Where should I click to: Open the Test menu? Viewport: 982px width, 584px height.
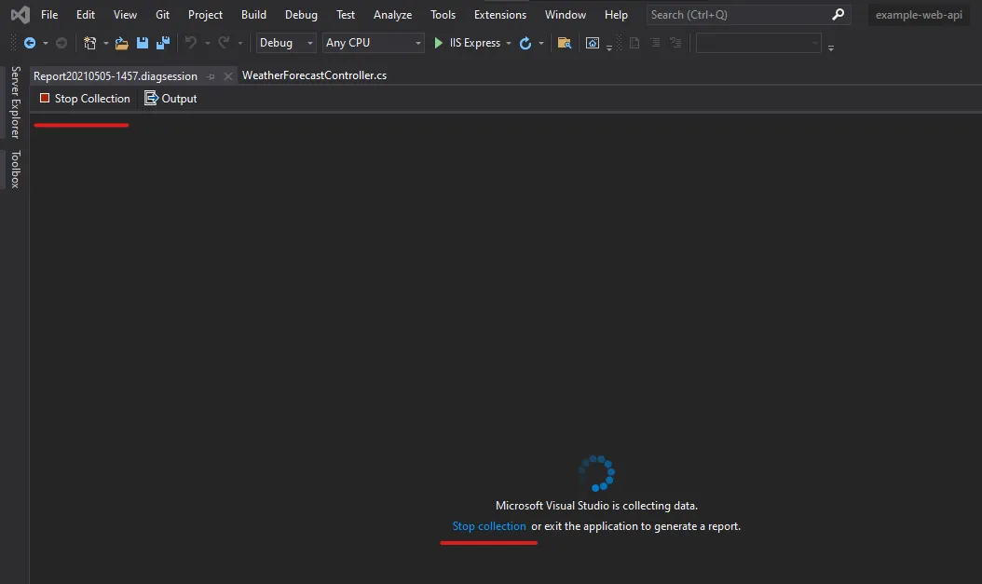tap(346, 14)
